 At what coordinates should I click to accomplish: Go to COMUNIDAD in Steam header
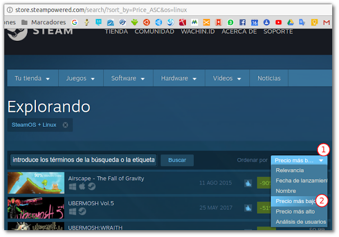click(x=154, y=32)
